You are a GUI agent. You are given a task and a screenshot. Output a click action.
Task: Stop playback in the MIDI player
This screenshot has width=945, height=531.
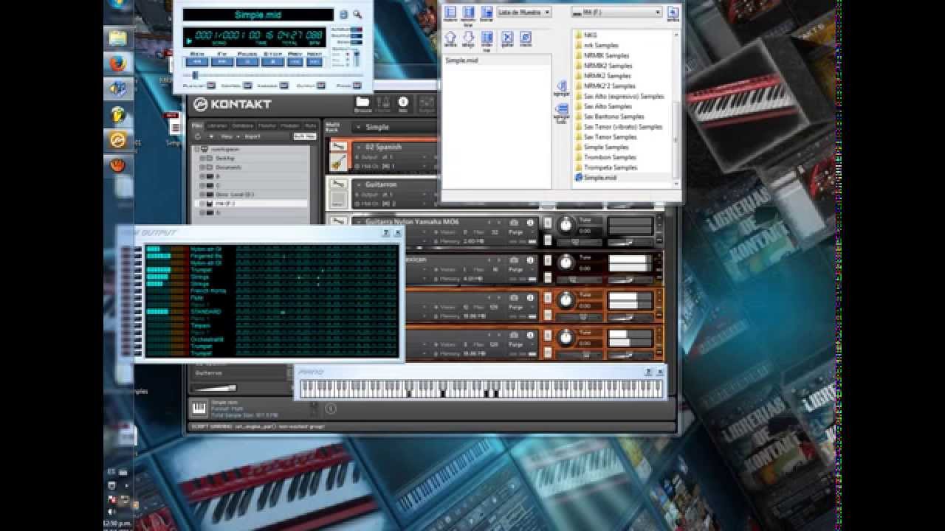click(x=272, y=61)
